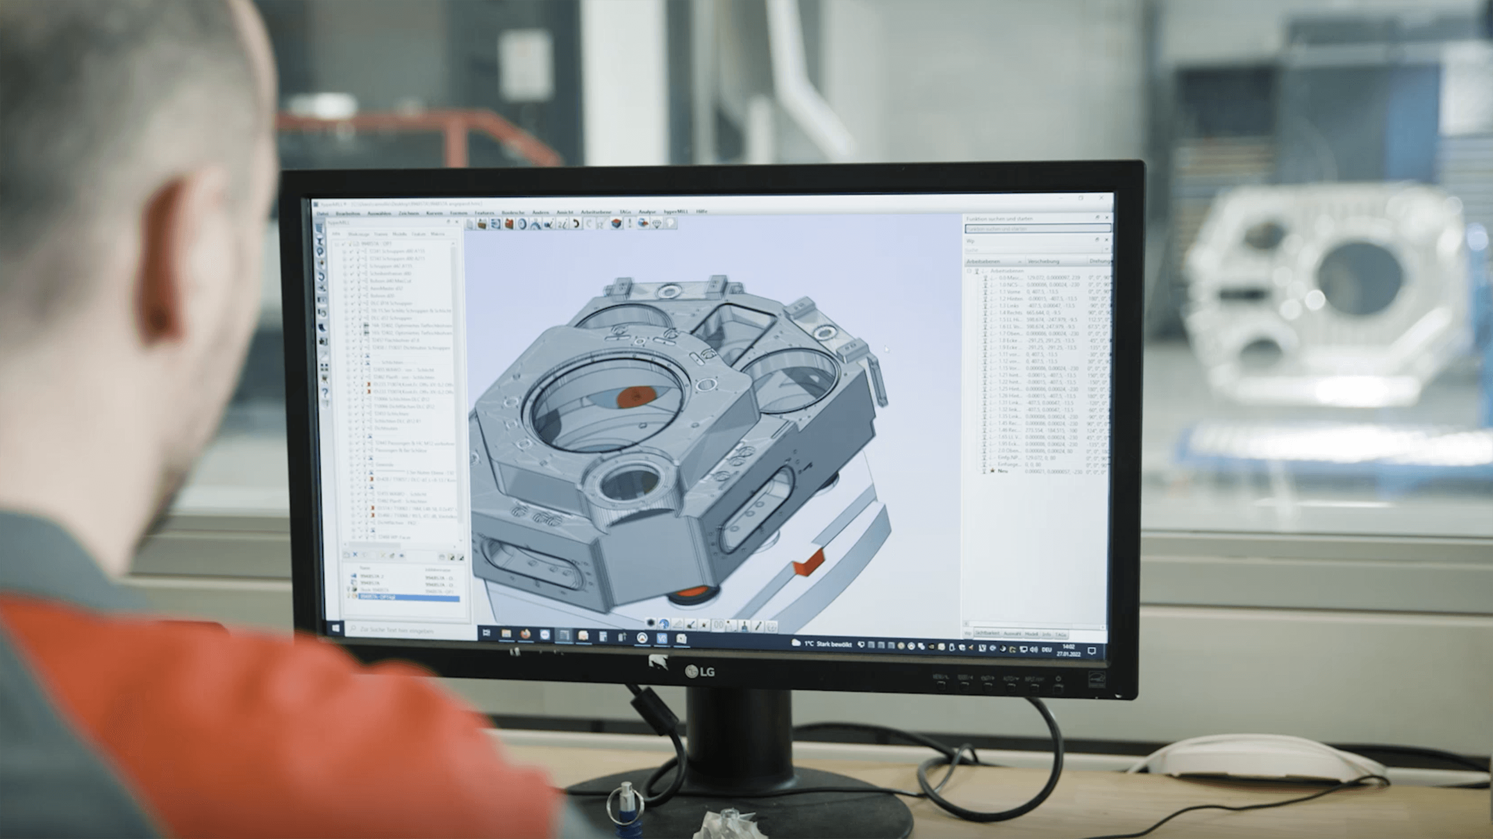Collapse the Arbeitsebenen root tree node
The width and height of the screenshot is (1493, 839).
pos(969,271)
